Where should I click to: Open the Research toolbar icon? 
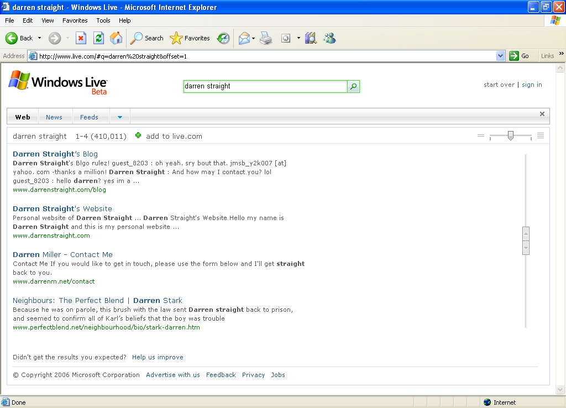pyautogui.click(x=311, y=38)
